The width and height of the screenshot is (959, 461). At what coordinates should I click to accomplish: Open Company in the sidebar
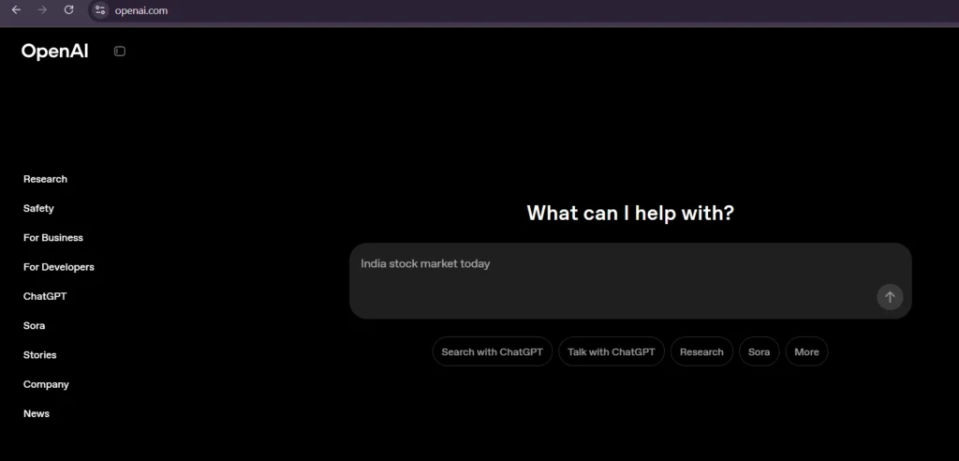(x=46, y=384)
